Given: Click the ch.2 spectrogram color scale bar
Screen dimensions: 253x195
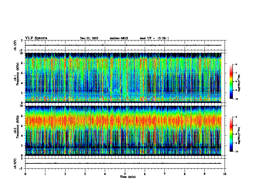Looking at the screenshot, I should [x=231, y=134].
